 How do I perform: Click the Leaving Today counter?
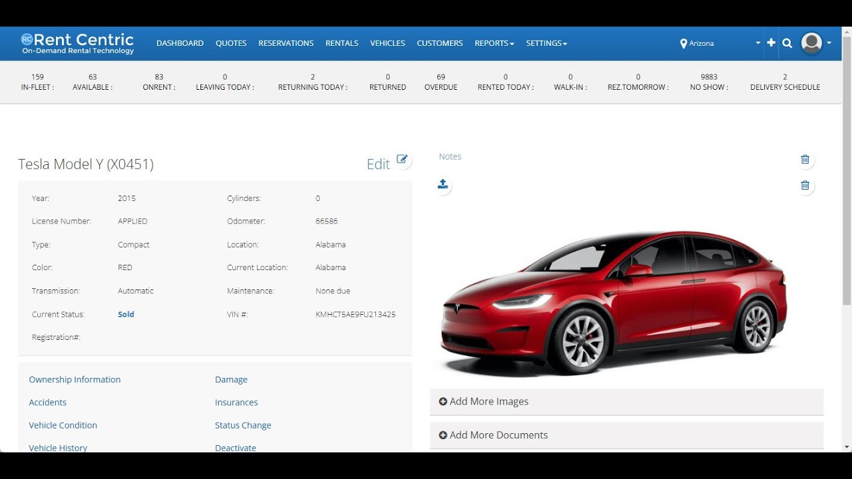225,82
